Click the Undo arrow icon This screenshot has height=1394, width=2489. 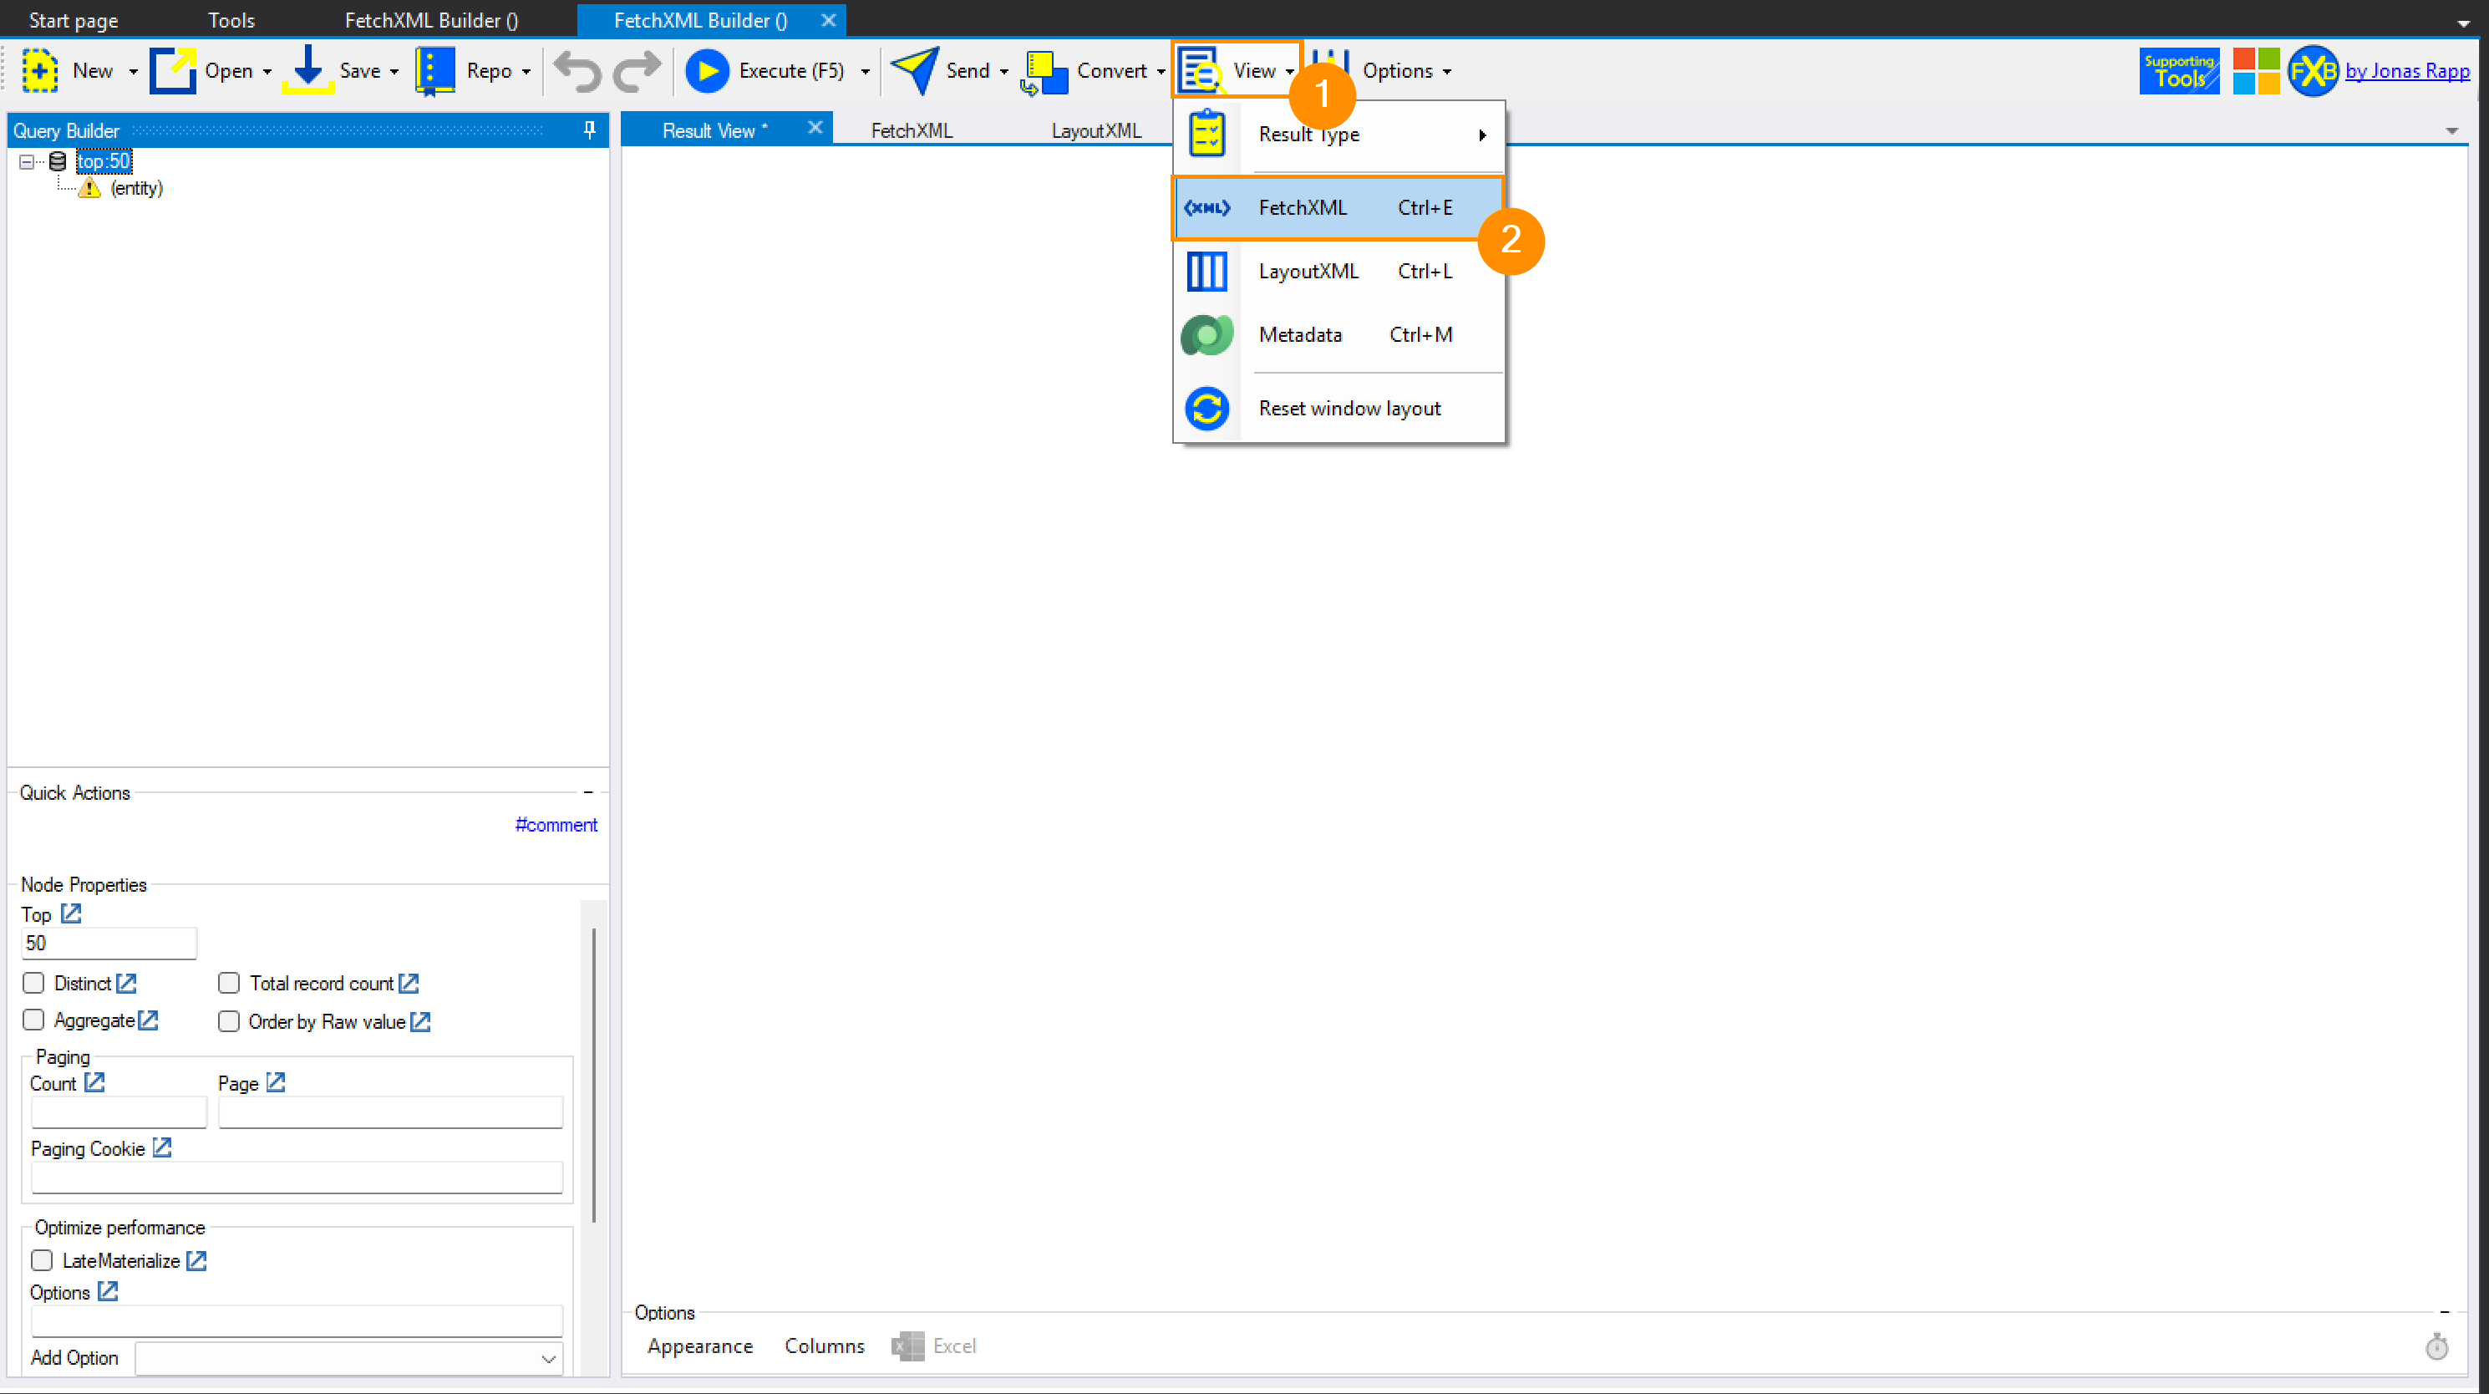coord(577,70)
